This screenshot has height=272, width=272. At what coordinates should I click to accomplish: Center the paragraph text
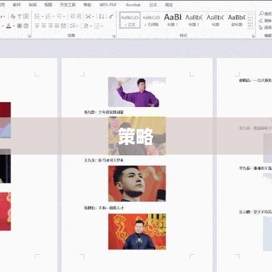pos(43,26)
